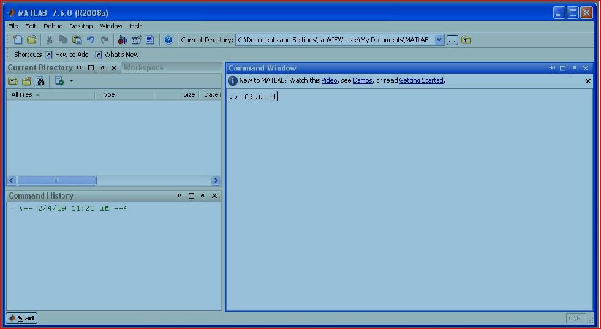Maximize the Command Window panel
The height and width of the screenshot is (329, 601).
562,68
